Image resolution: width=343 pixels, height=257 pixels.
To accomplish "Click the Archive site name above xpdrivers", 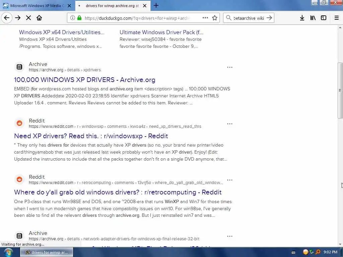I will click(38, 64).
